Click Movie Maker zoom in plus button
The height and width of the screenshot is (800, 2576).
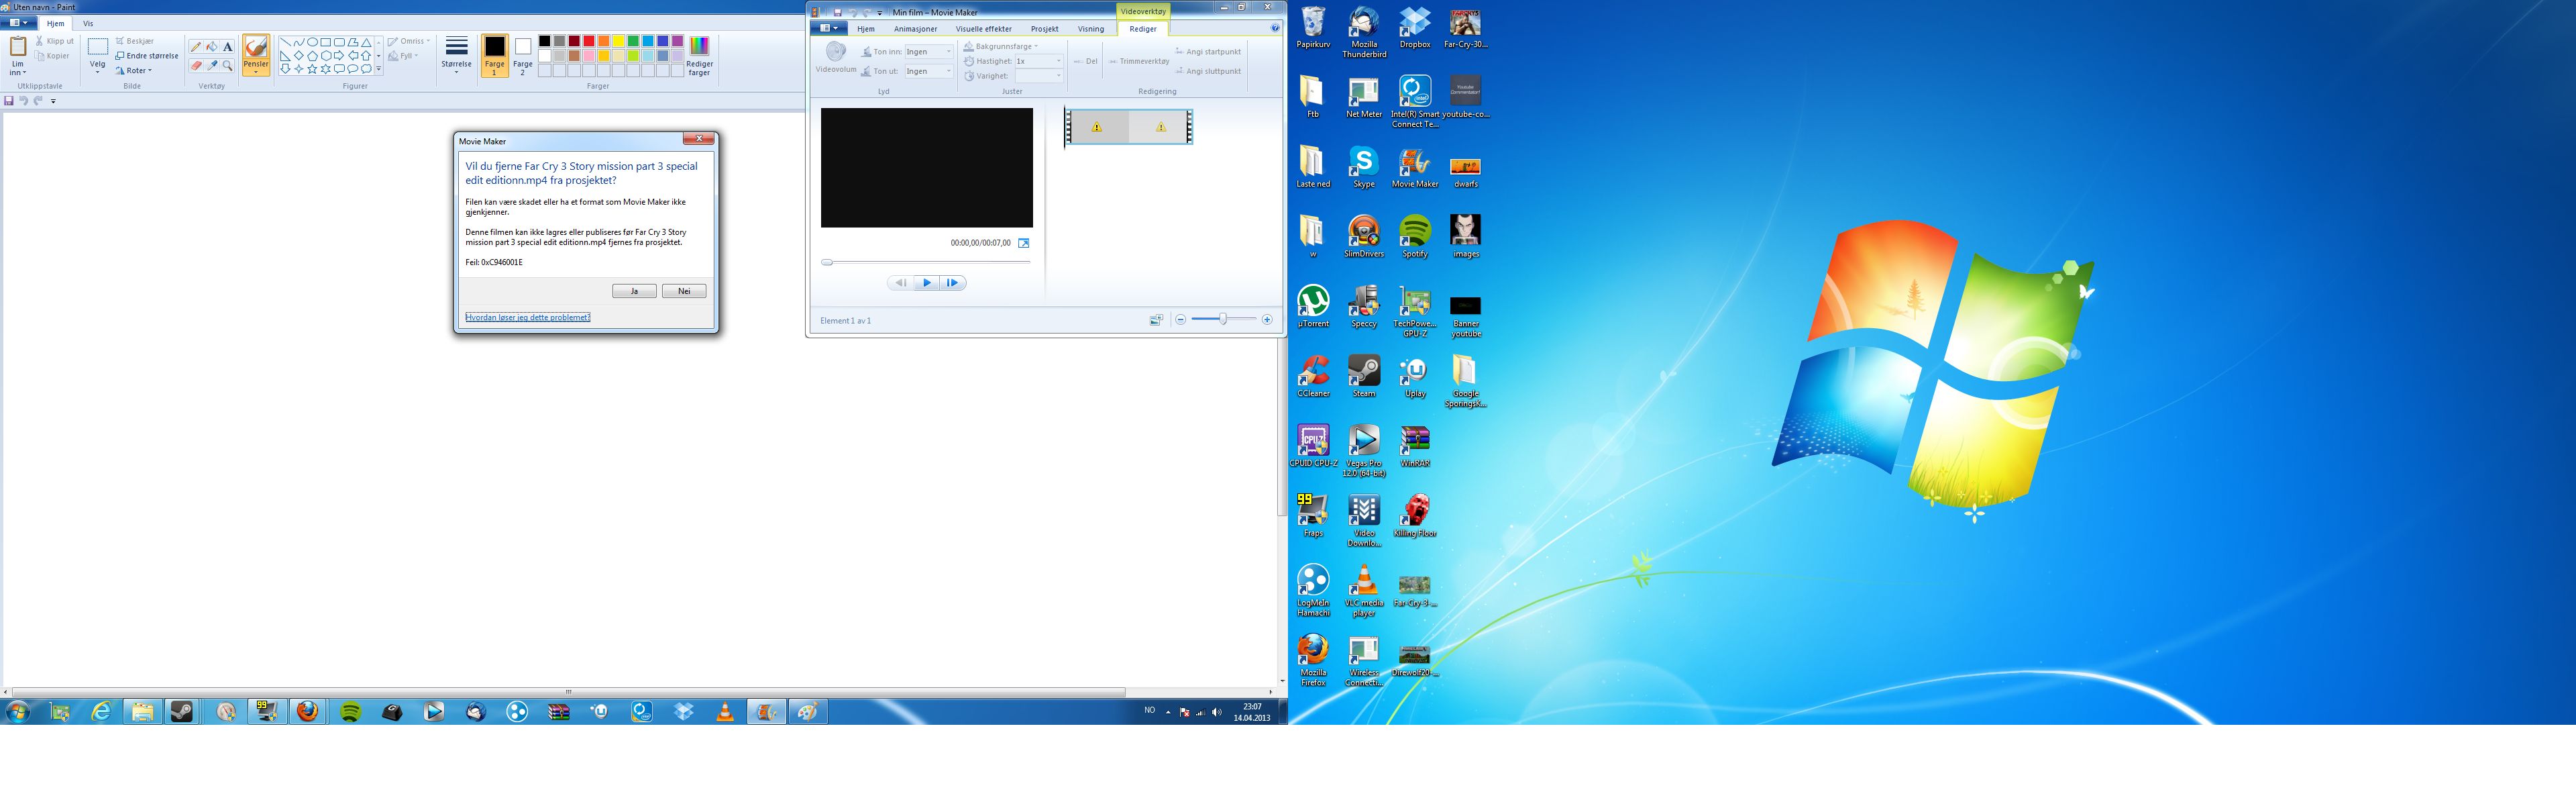pyautogui.click(x=1267, y=320)
